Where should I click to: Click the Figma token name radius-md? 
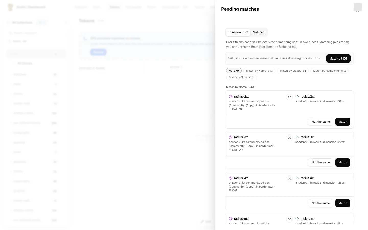(241, 219)
